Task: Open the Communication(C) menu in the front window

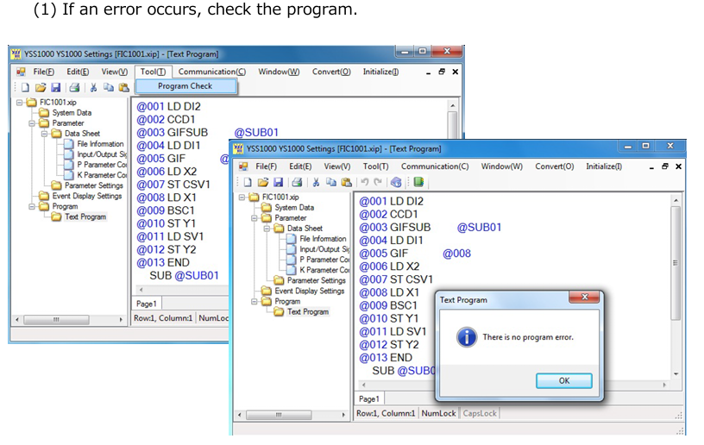Action: click(x=435, y=166)
